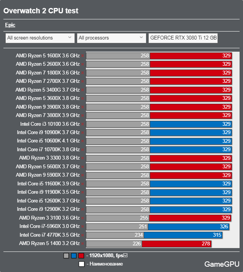The image size is (243, 272).
Task: Remove AMD Ryzen 5 3400G row via red X
Action: tap(83, 90)
